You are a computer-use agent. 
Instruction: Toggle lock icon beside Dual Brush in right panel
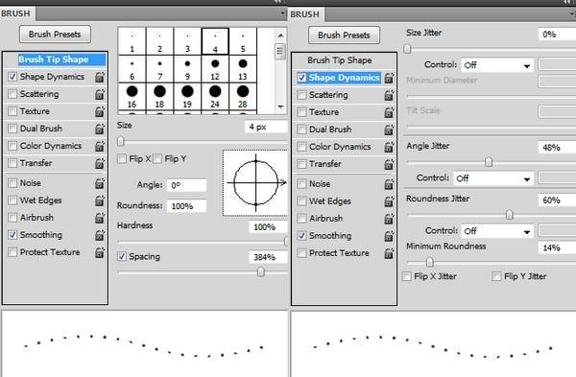389,130
